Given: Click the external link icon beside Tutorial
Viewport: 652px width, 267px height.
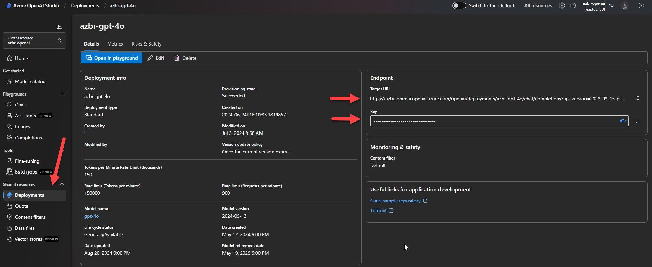Looking at the screenshot, I should coord(391,211).
